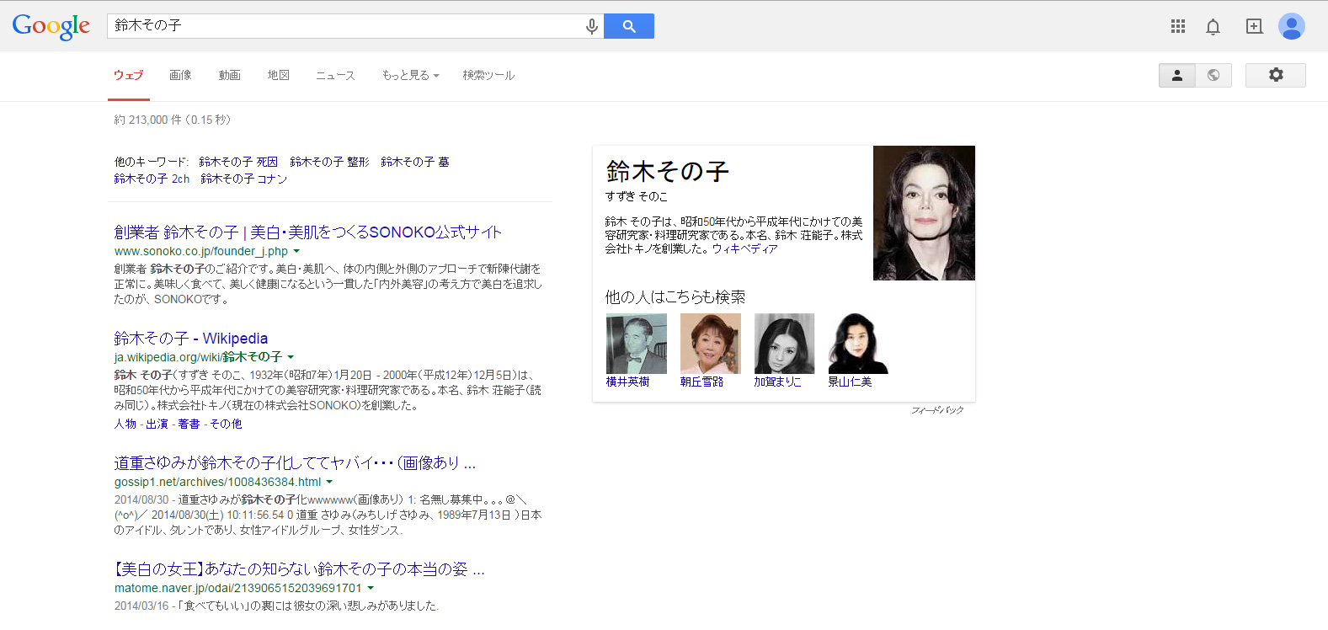Image resolution: width=1328 pixels, height=630 pixels.
Task: Click the 横井英樹 name link
Action: [x=627, y=382]
